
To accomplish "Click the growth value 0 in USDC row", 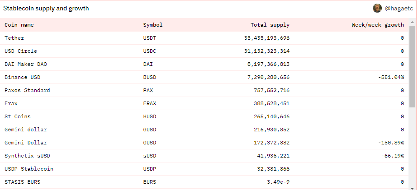I will point(402,51).
